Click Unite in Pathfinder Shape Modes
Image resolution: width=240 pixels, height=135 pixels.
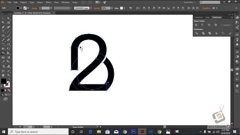(196, 25)
